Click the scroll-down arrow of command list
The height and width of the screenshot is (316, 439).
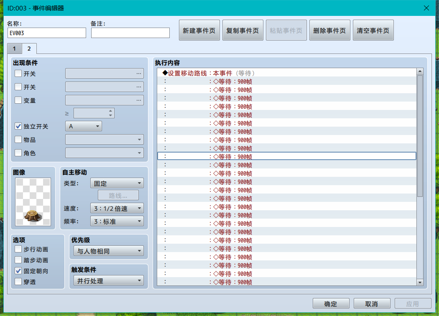[420, 283]
